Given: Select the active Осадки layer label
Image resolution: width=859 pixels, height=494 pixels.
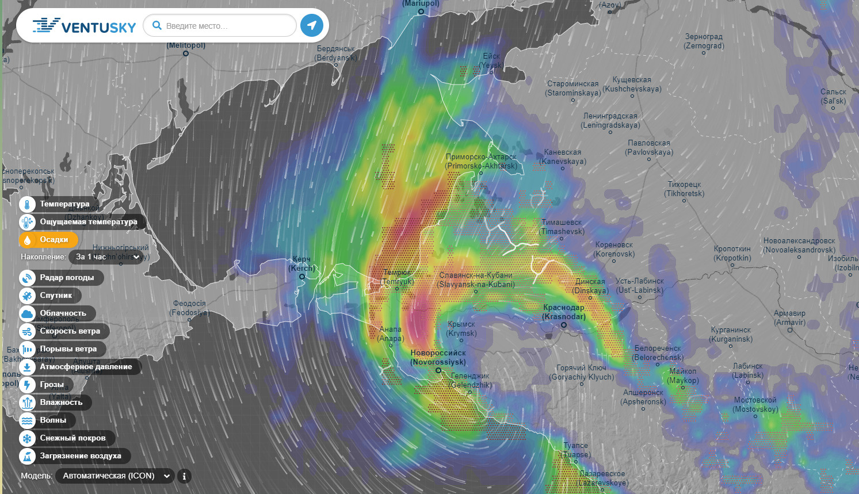Looking at the screenshot, I should pos(54,240).
